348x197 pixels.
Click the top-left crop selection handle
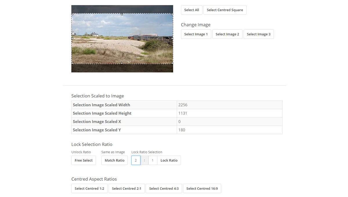point(72,14)
